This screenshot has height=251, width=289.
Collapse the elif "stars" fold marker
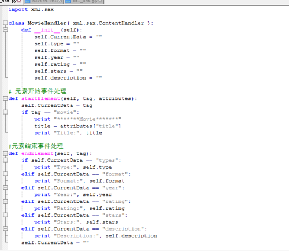click(5, 215)
